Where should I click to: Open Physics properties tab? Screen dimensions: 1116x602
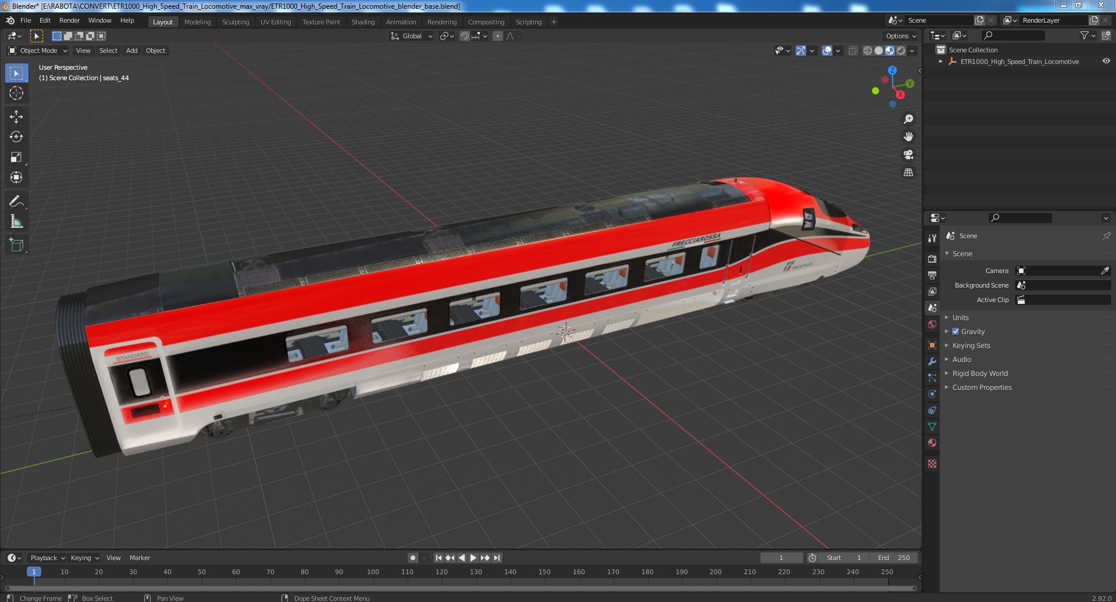pos(932,394)
